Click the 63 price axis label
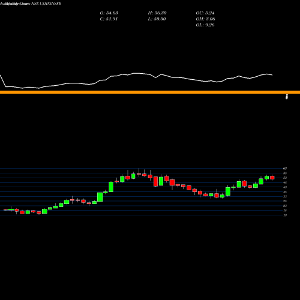The height and width of the screenshot is (300, 300). pyautogui.click(x=285, y=169)
